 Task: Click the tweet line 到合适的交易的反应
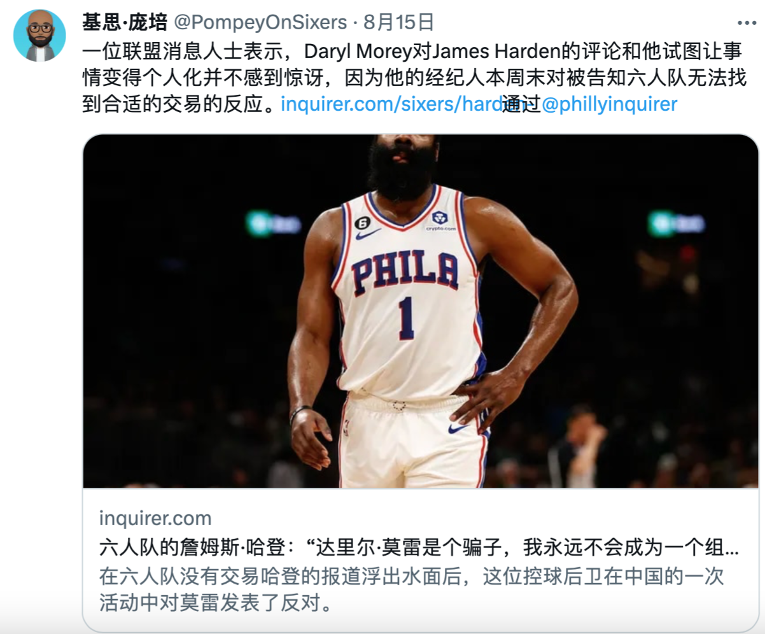(x=180, y=104)
